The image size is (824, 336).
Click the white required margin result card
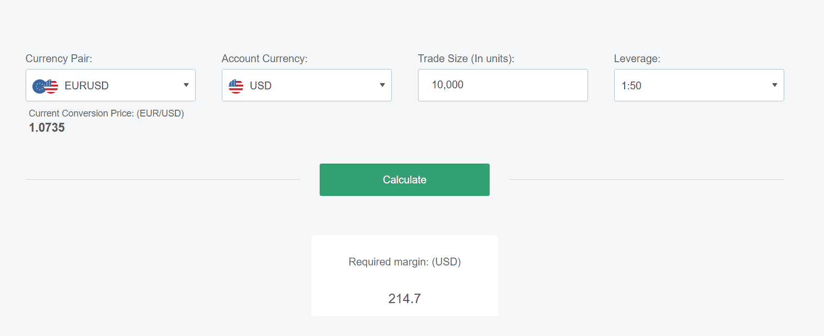click(x=404, y=275)
